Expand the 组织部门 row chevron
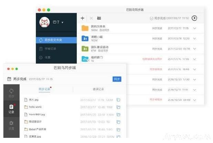Screen dimensions: 213x143 [194, 59]
